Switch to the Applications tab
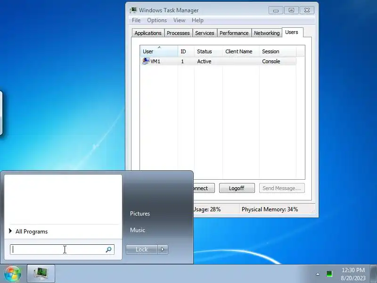Viewport: 377px width, 283px height. coord(148,33)
